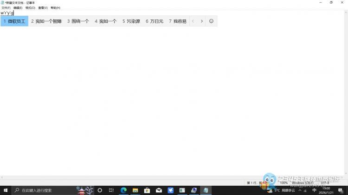Screen dimensions: 348x195
Task: Open the emoji panel in IME bar
Action: [x=211, y=21]
